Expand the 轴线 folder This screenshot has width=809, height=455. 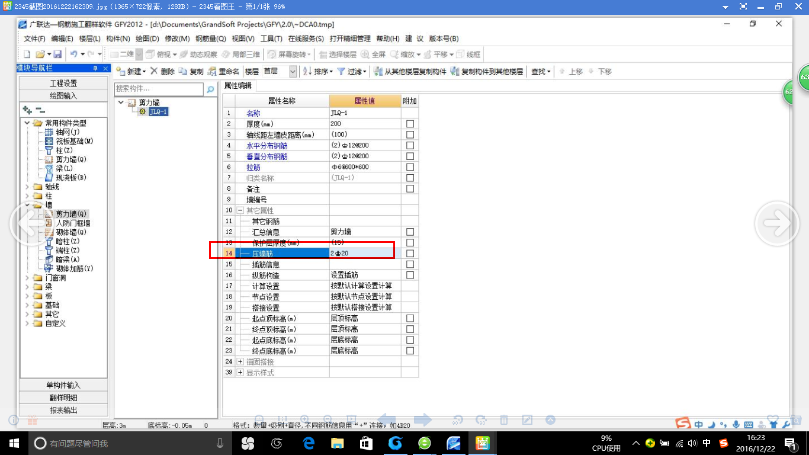(27, 187)
